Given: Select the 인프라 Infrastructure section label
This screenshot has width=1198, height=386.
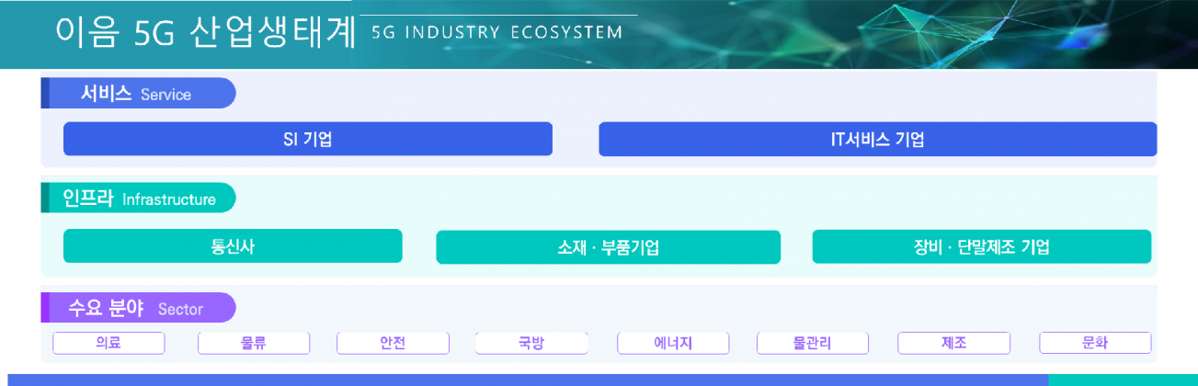Looking at the screenshot, I should (138, 199).
